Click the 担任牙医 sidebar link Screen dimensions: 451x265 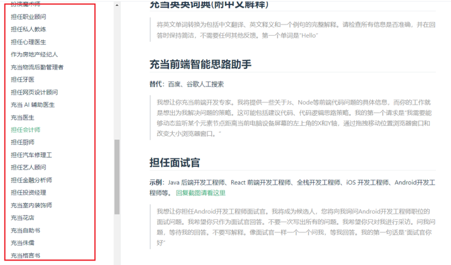pyautogui.click(x=23, y=80)
